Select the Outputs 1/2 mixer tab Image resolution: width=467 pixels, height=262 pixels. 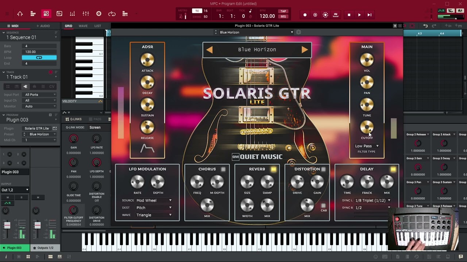coord(45,248)
